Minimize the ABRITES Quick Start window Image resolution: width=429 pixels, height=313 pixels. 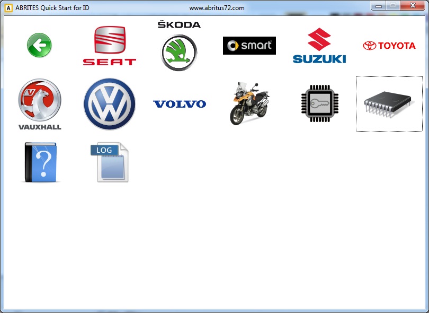[x=379, y=5]
